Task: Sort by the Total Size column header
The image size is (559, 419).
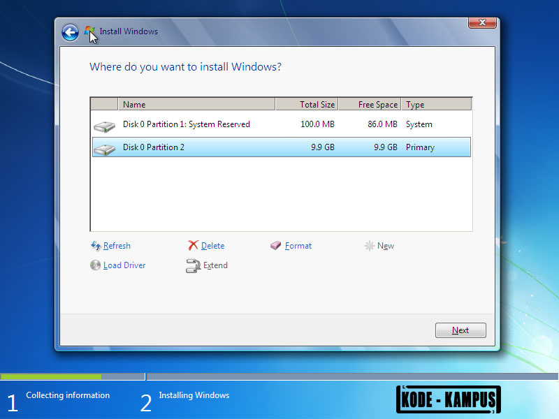Action: (307, 104)
